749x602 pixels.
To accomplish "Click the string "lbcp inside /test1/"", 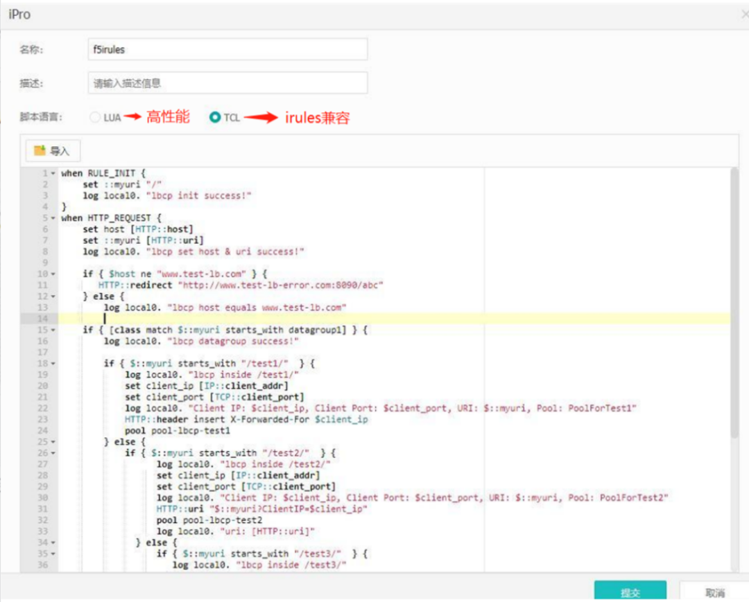I will pos(243,375).
